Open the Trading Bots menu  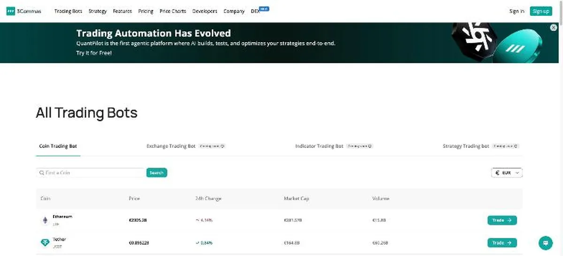pyautogui.click(x=68, y=11)
